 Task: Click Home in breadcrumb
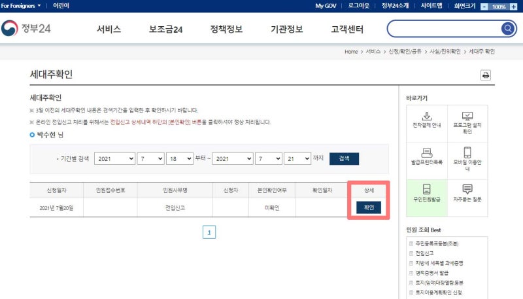(x=351, y=52)
